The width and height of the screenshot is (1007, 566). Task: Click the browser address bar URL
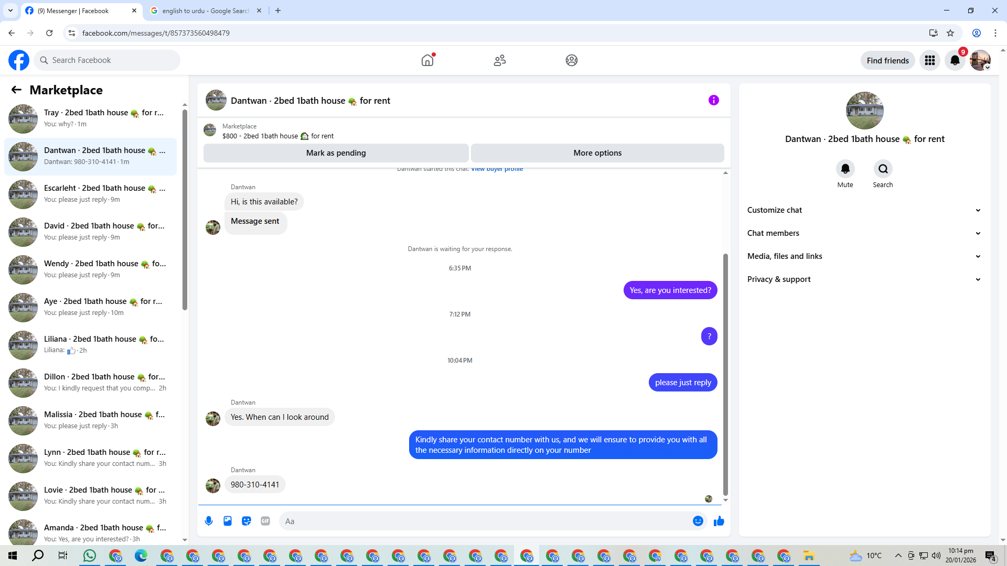pos(156,33)
